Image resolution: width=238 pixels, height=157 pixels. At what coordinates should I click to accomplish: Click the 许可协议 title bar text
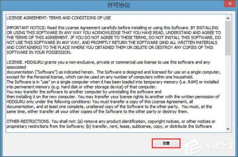pos(119,5)
